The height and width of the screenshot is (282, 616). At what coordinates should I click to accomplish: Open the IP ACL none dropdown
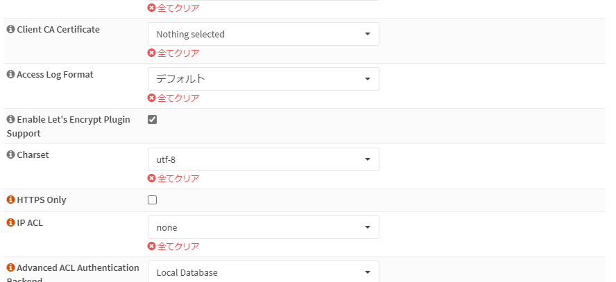coord(263,227)
